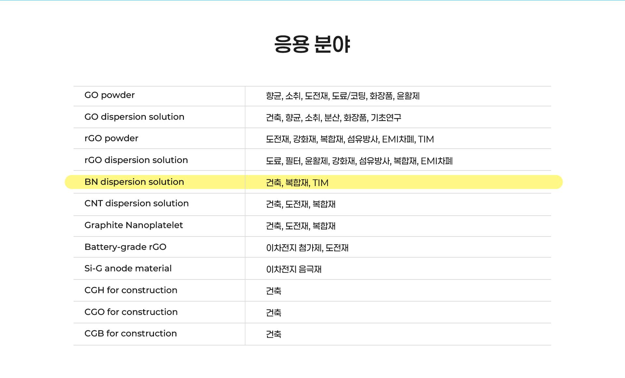Screen dimensions: 625x378
Task: Click highlighted text 건축, 복합재, TIM
Action: (x=297, y=183)
